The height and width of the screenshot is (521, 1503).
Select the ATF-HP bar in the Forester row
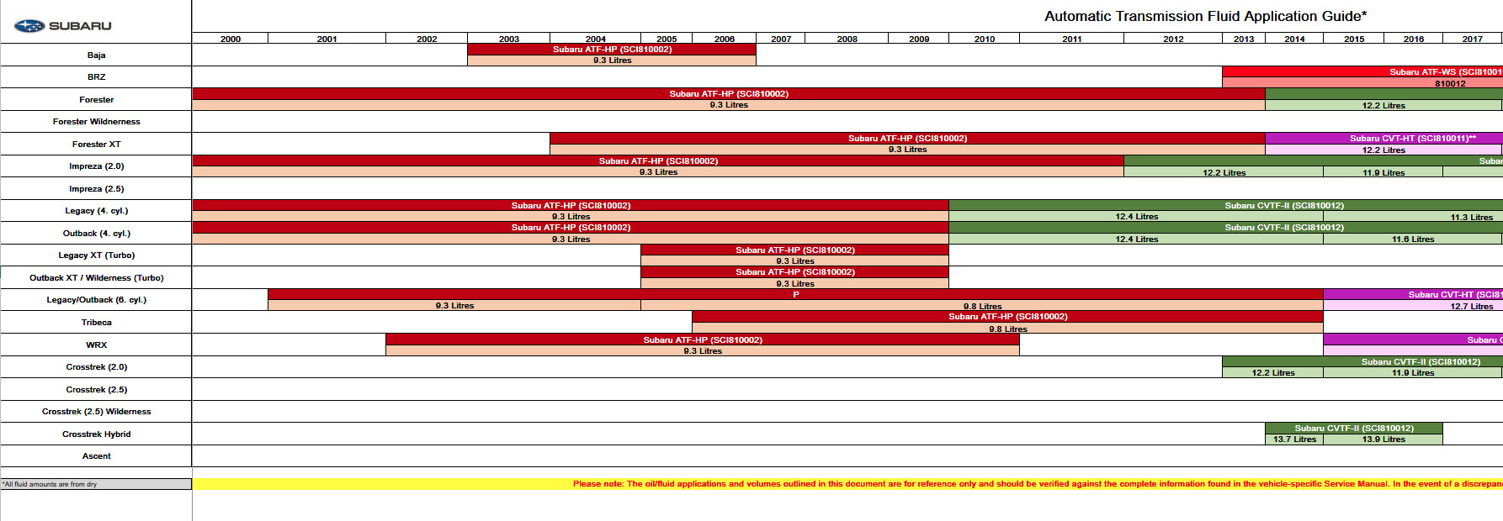(729, 94)
